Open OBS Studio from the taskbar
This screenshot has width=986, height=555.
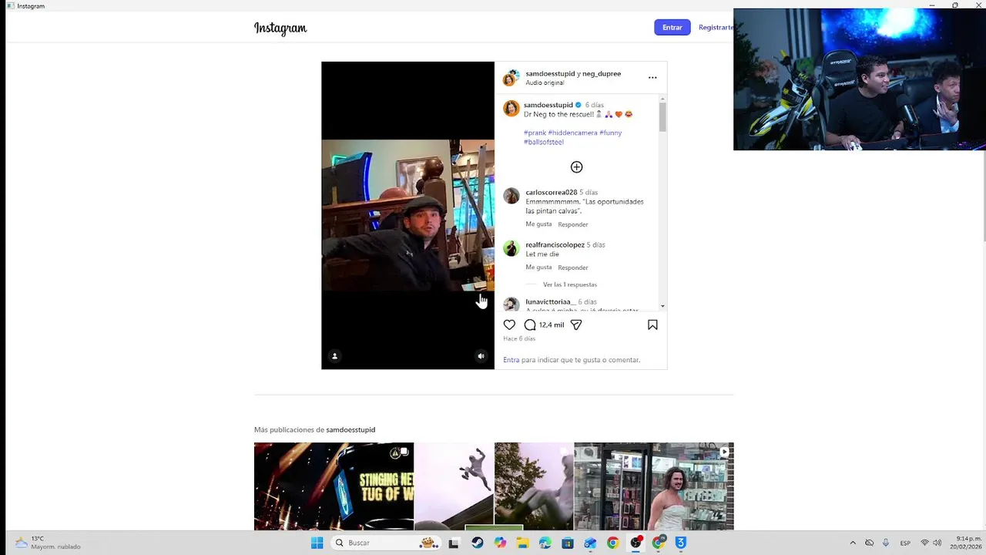[x=636, y=543]
